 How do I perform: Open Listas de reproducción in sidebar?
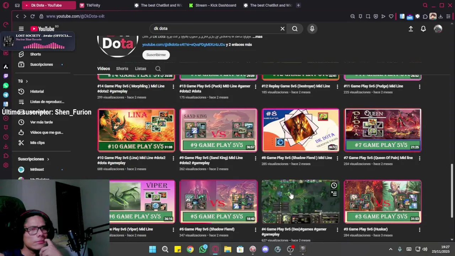point(47,102)
